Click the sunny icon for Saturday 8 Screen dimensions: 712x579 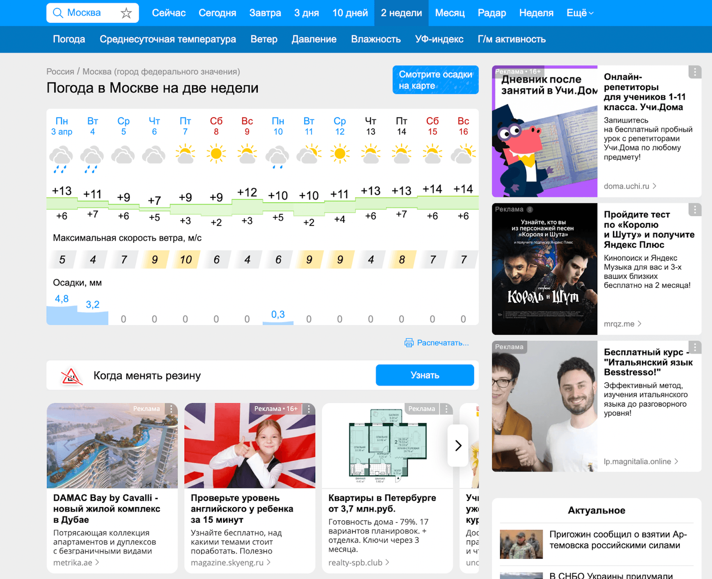(216, 154)
